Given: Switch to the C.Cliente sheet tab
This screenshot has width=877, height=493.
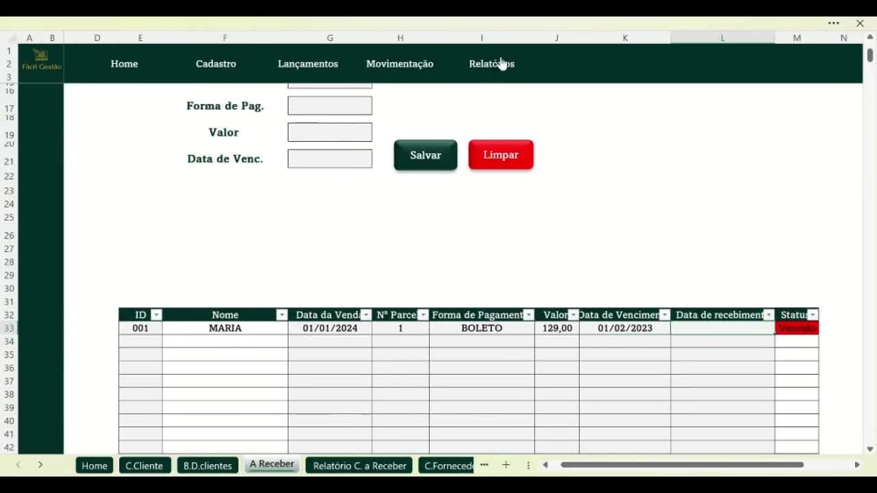Looking at the screenshot, I should tap(145, 465).
